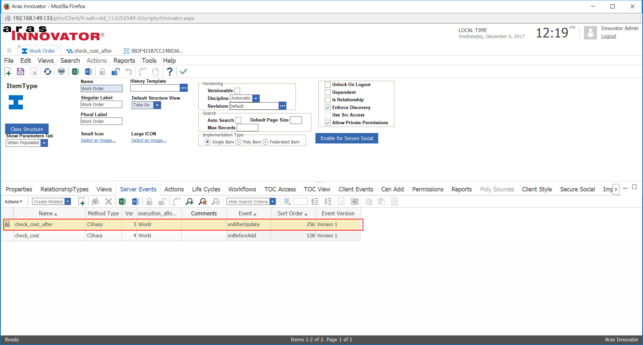Image resolution: width=643 pixels, height=345 pixels.
Task: Minimize the relationships tab panel
Action: click(625, 188)
